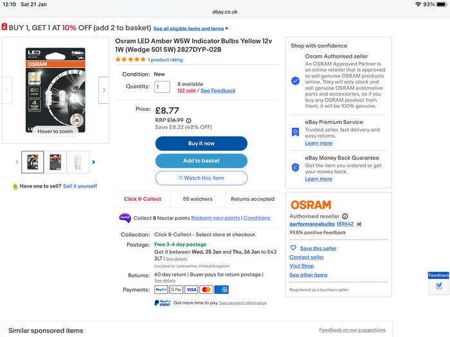Click the Nectar points logo icon

125,218
